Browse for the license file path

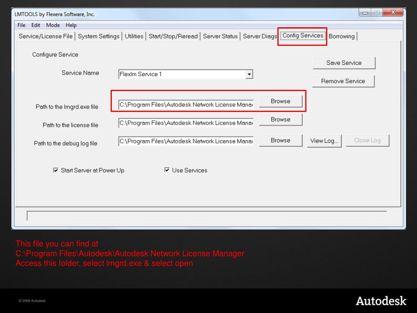click(x=281, y=119)
